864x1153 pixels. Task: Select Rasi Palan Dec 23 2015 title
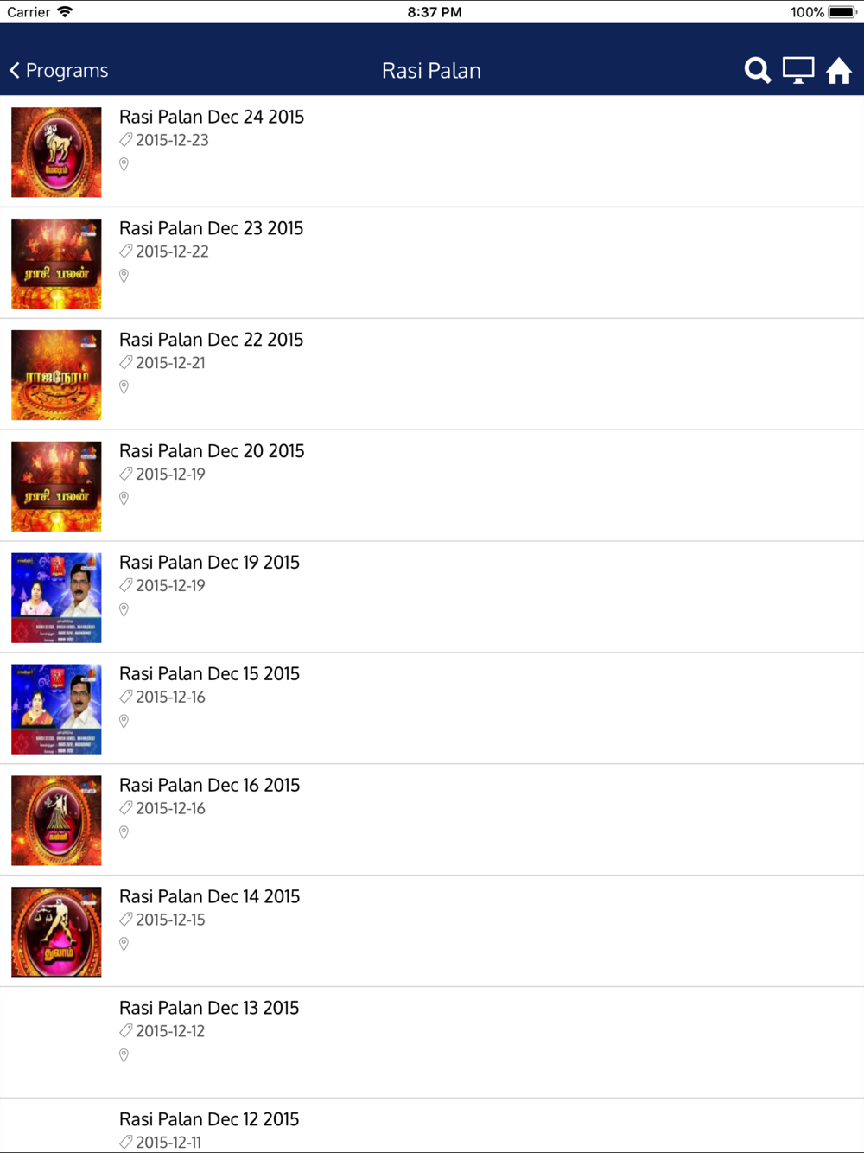212,228
